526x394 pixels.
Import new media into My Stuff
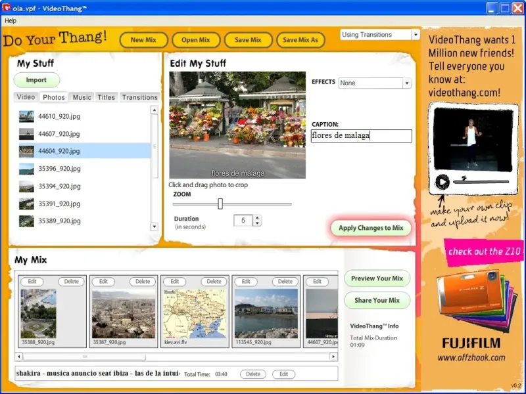37,80
